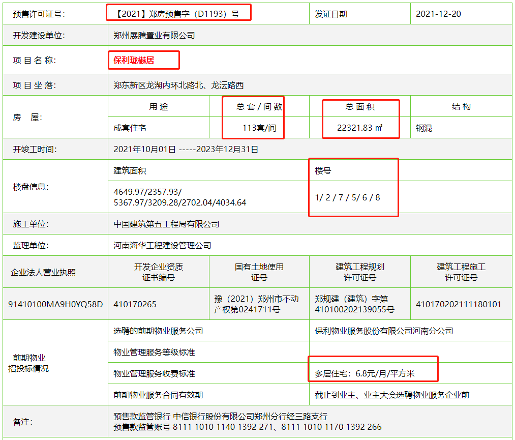The width and height of the screenshot is (515, 440).
Task: Click the 备注 row label
Action: 23,422
